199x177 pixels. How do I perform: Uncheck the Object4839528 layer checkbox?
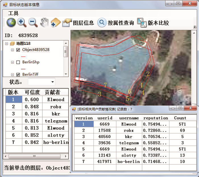[18, 50]
